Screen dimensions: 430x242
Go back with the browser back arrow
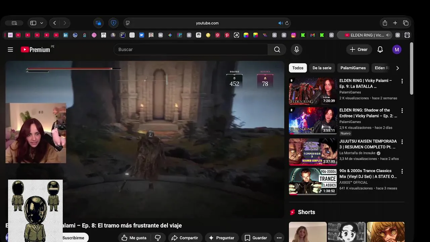(55, 23)
